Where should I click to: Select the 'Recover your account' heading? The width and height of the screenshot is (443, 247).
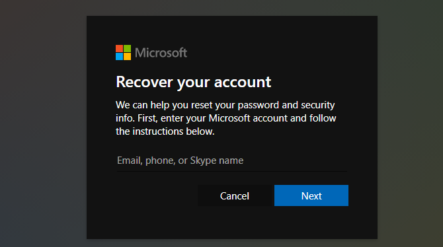click(x=194, y=83)
